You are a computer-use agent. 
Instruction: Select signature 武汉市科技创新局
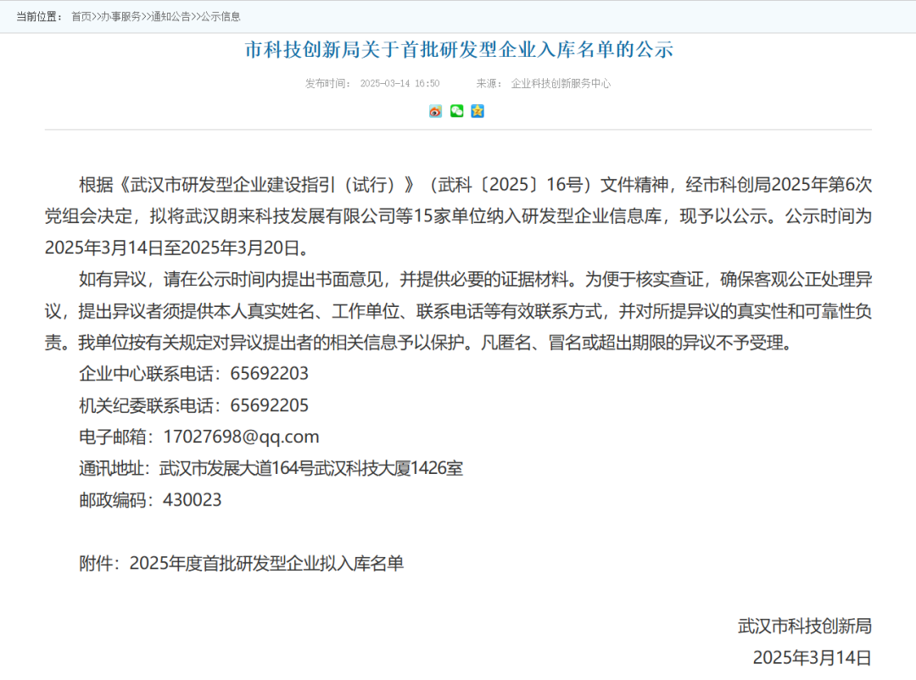click(x=804, y=627)
